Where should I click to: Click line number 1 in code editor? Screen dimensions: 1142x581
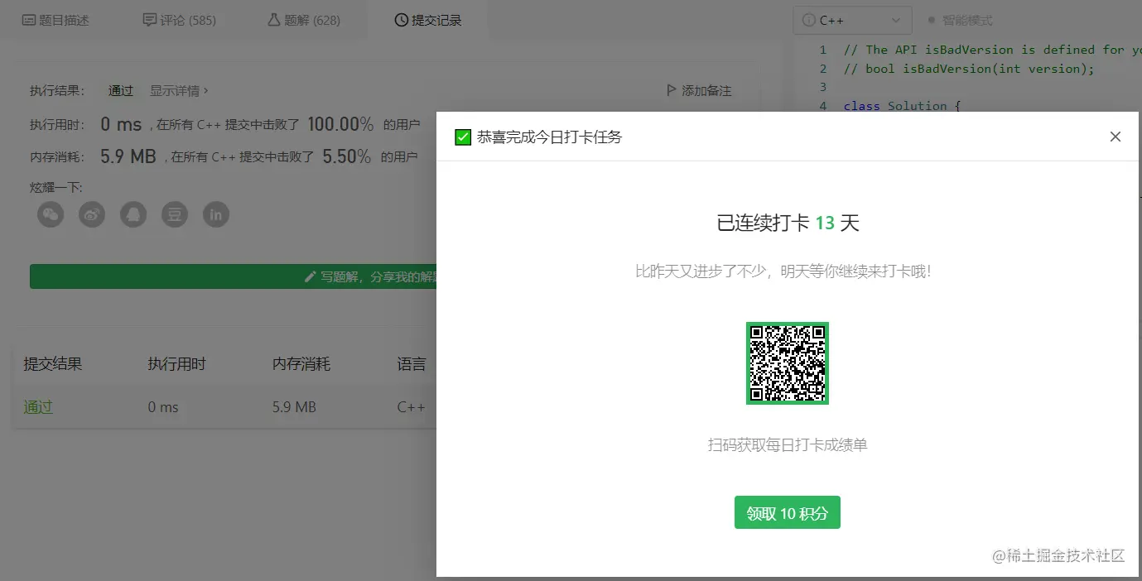(x=822, y=50)
